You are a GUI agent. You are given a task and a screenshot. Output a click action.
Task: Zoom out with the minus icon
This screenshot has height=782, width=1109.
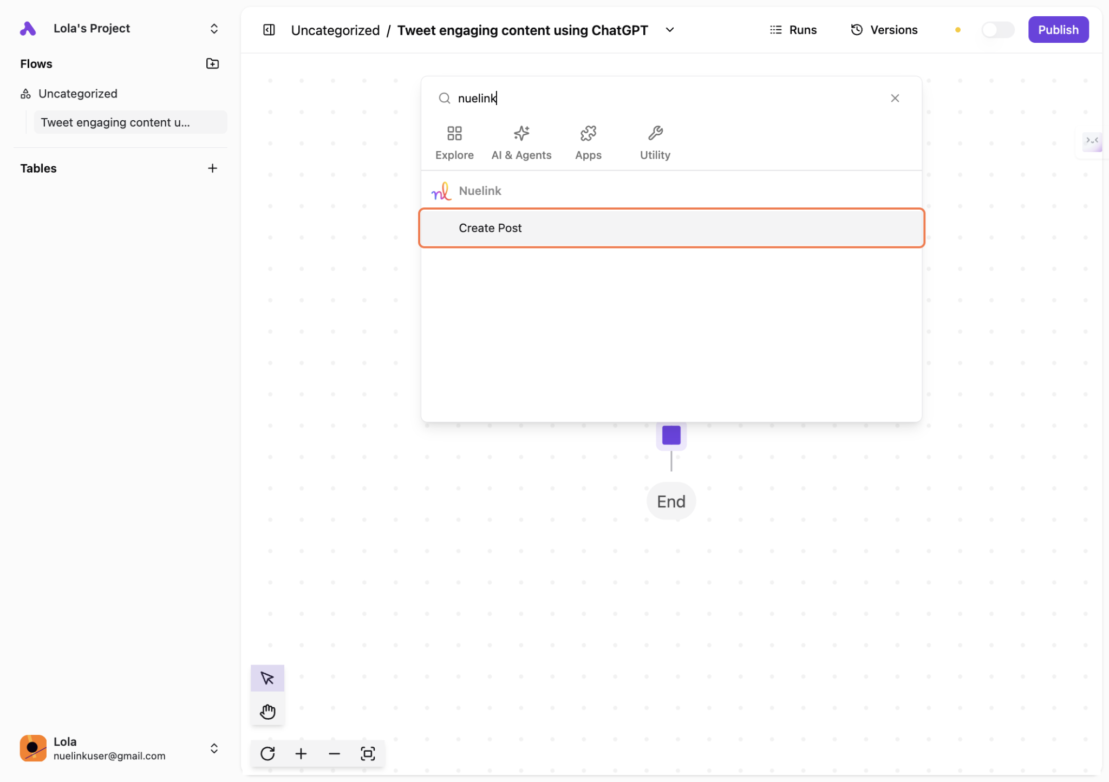click(x=334, y=753)
